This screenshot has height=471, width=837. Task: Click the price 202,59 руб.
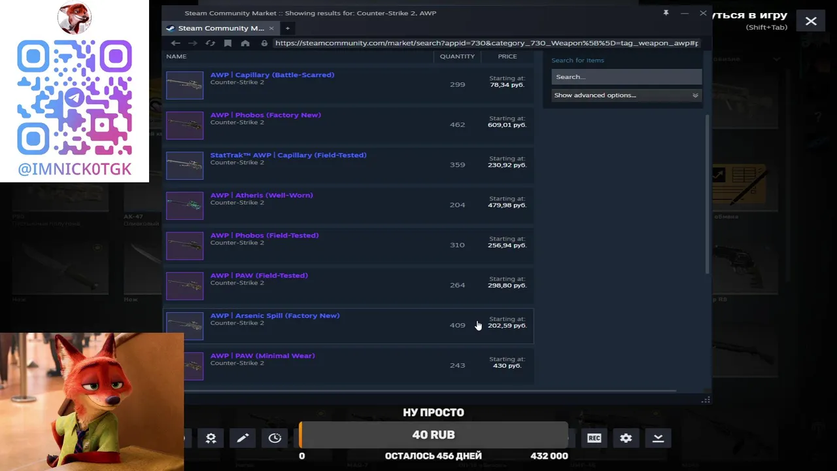507,326
